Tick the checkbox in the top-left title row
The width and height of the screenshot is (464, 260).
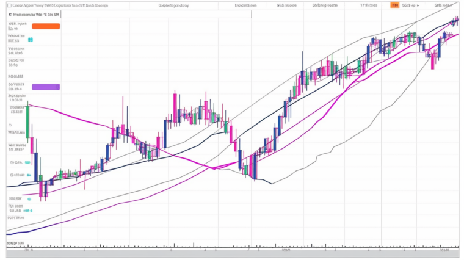(x=9, y=5)
